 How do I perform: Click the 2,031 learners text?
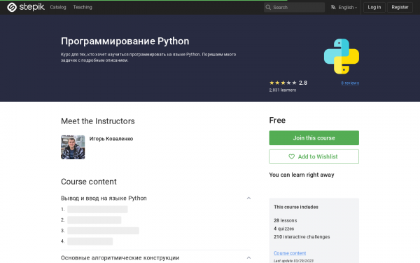point(283,90)
